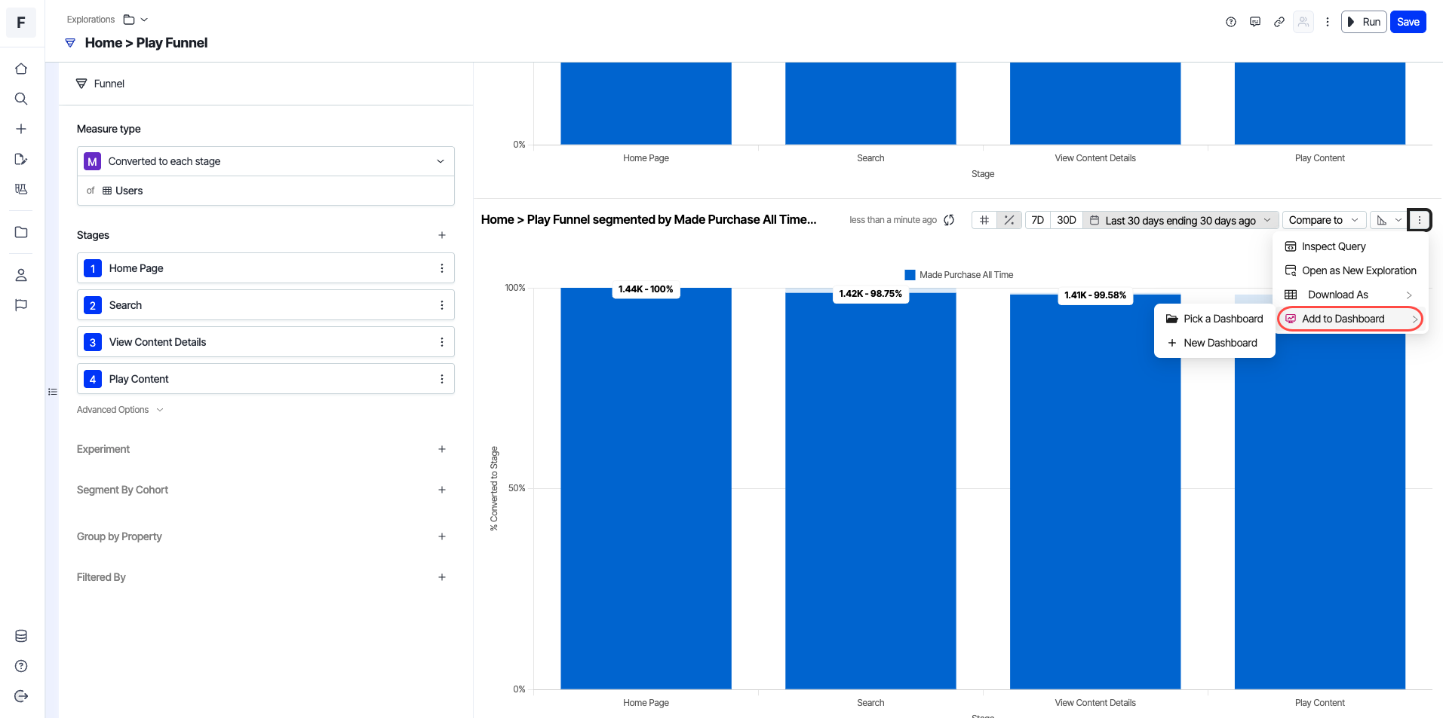
Task: Run the exploration
Action: (x=1364, y=22)
